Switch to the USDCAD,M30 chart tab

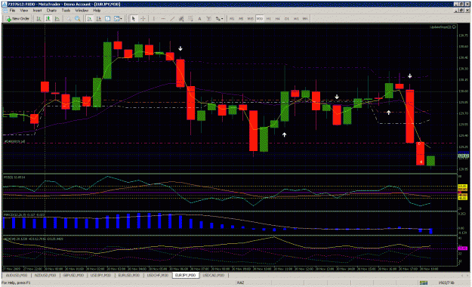click(x=214, y=275)
